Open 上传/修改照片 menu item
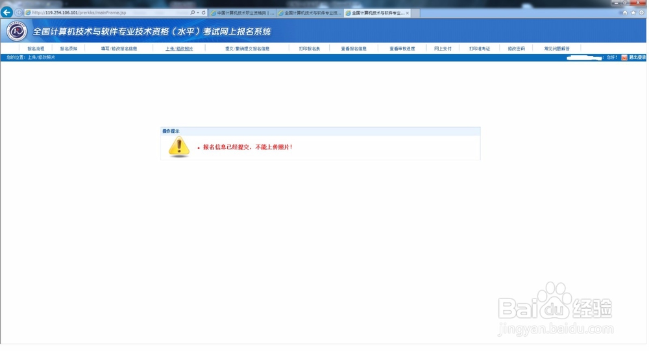This screenshot has height=351, width=649. [x=179, y=49]
